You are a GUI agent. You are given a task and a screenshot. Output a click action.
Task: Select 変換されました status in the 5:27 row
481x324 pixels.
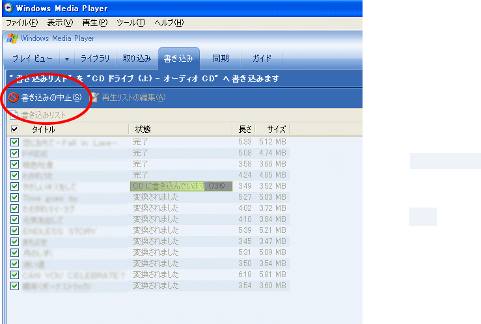click(x=156, y=197)
